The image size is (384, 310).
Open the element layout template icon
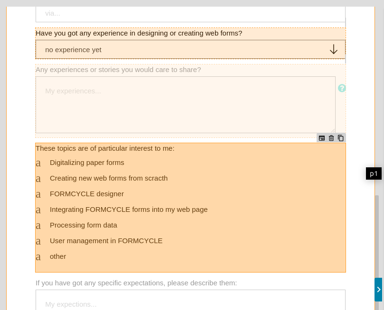pyautogui.click(x=322, y=138)
